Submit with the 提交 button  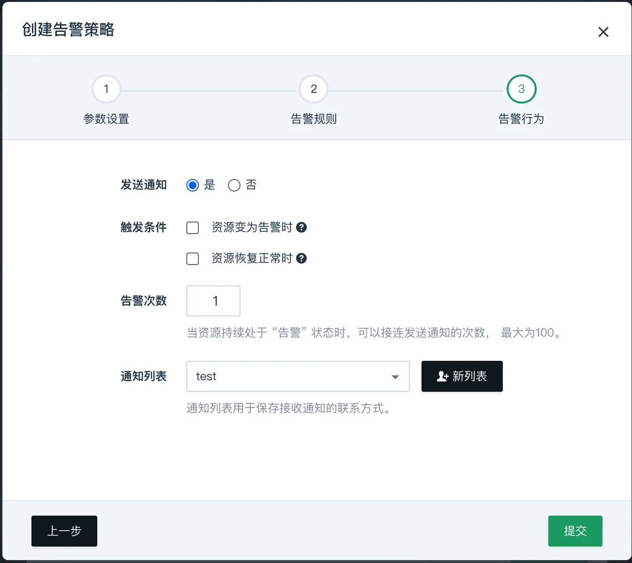point(575,531)
